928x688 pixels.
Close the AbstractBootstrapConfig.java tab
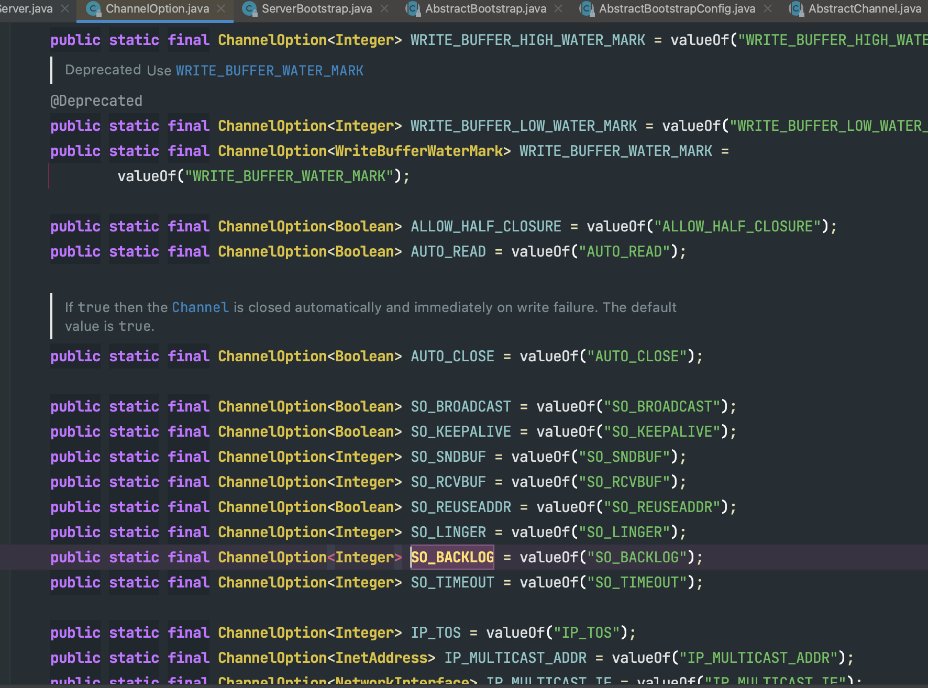point(768,9)
